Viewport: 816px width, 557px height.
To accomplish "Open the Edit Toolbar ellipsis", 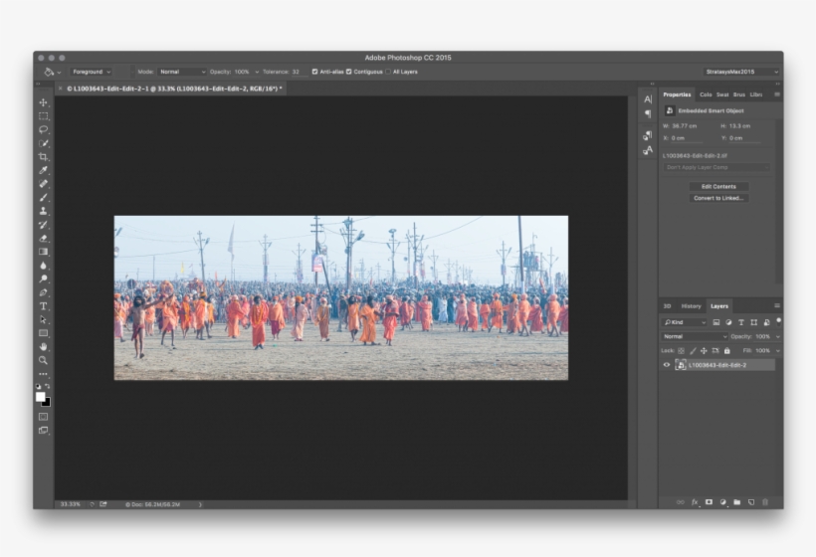I will pyautogui.click(x=44, y=374).
